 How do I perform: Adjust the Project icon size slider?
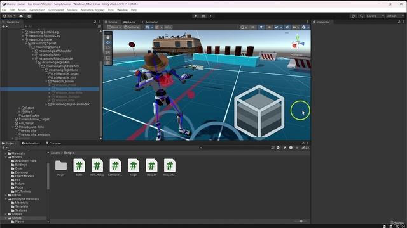point(301,221)
